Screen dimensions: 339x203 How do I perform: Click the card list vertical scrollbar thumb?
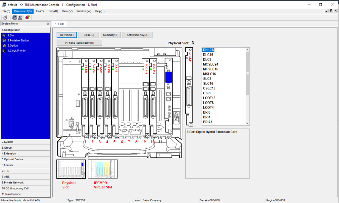tap(247, 73)
